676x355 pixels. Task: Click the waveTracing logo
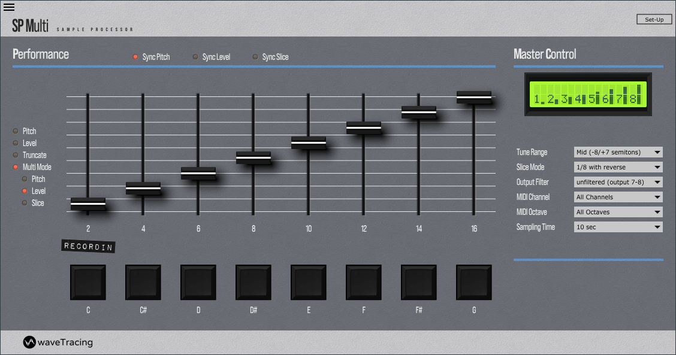click(x=58, y=342)
